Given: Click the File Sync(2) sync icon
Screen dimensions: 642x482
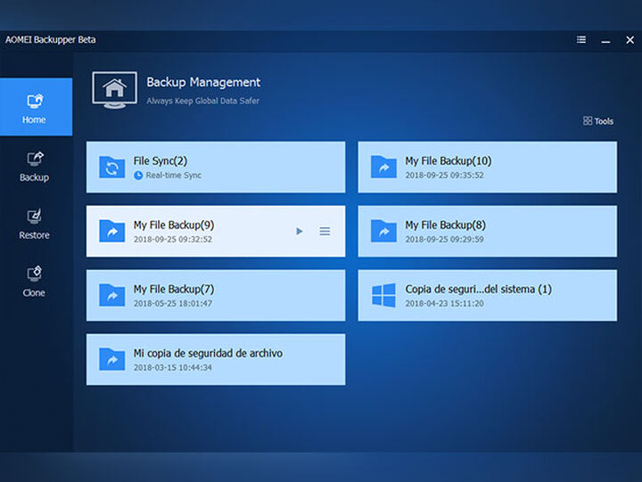Looking at the screenshot, I should tap(112, 167).
